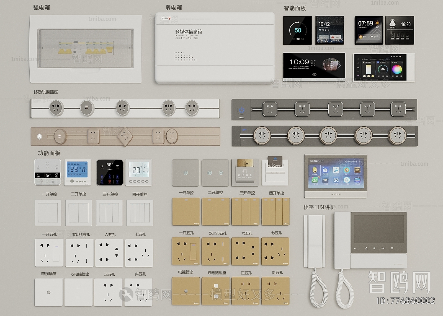Click the TV jack on the white 电视插座
Screen dimensions: 443x316
tap(49, 292)
